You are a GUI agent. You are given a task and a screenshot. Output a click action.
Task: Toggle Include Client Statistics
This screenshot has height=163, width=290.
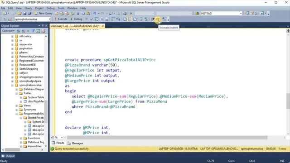tap(118, 19)
